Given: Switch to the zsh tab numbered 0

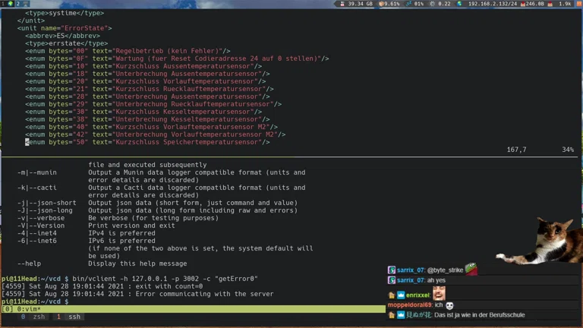Looking at the screenshot, I should pyautogui.click(x=33, y=317).
